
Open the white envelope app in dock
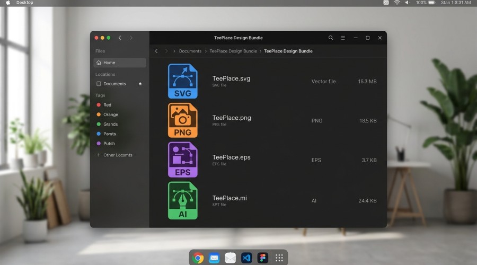(231, 258)
